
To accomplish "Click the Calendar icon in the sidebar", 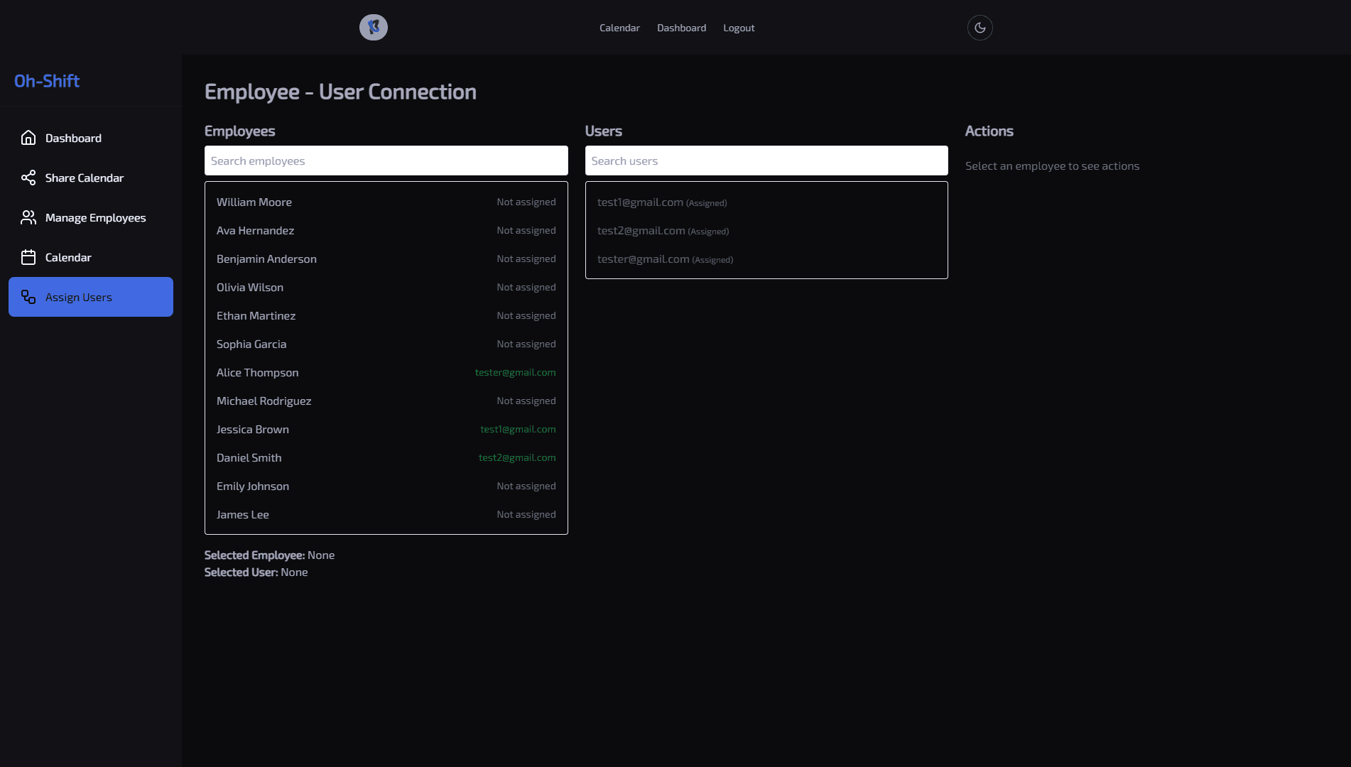I will 28,257.
